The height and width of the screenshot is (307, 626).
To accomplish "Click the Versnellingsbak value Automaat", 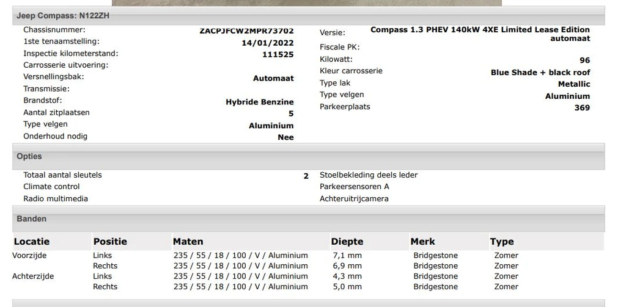I will pos(273,78).
